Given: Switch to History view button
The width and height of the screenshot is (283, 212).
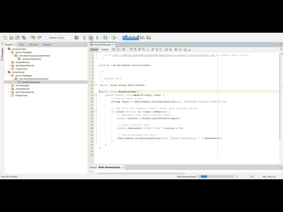Looking at the screenshot, I should 105,49.
